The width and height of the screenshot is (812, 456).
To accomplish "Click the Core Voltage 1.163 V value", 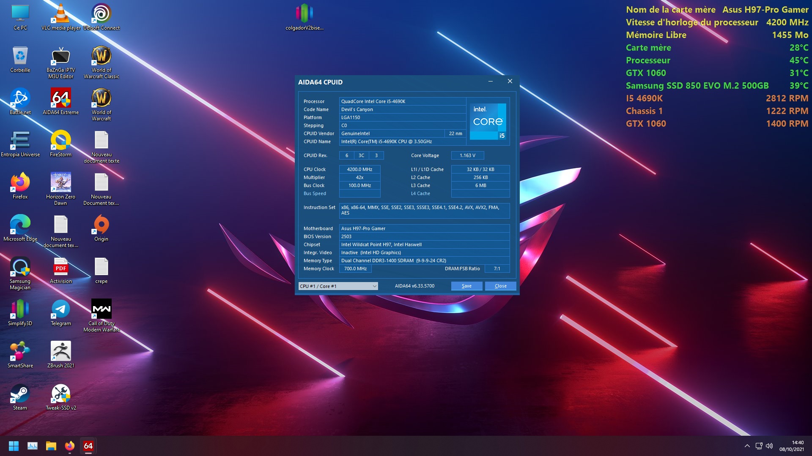I will 467,155.
